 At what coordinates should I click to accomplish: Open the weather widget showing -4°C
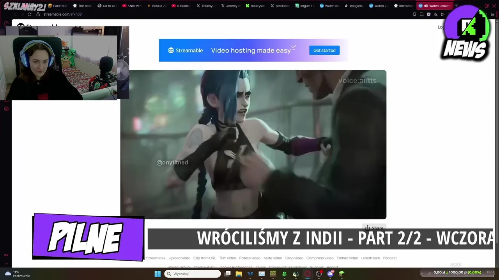pyautogui.click(x=17, y=274)
